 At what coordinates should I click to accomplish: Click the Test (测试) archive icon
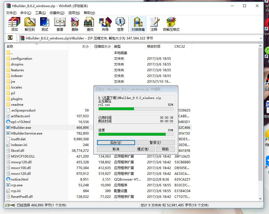[x=45, y=22]
